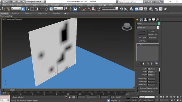Open Select by Name dialog icon
182x102 pixels.
point(28,9)
